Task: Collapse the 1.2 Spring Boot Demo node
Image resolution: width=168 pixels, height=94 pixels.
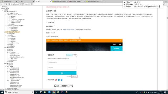Action: [6, 15]
